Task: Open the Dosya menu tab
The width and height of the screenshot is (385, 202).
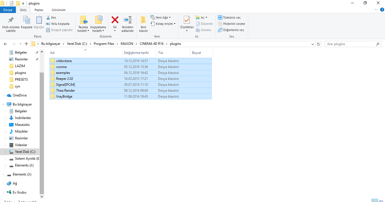Action: pos(8,10)
